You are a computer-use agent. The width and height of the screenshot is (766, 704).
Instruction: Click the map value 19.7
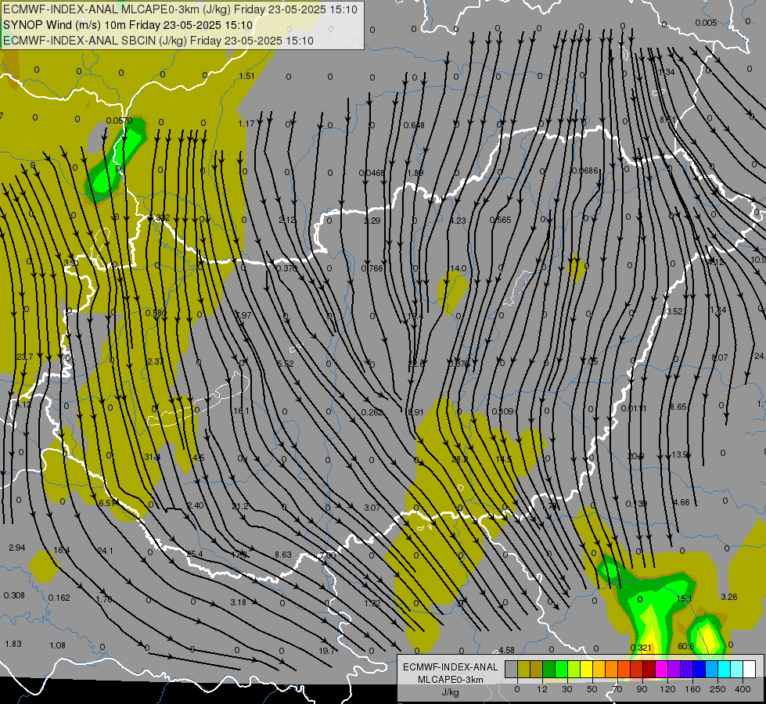[x=327, y=651]
